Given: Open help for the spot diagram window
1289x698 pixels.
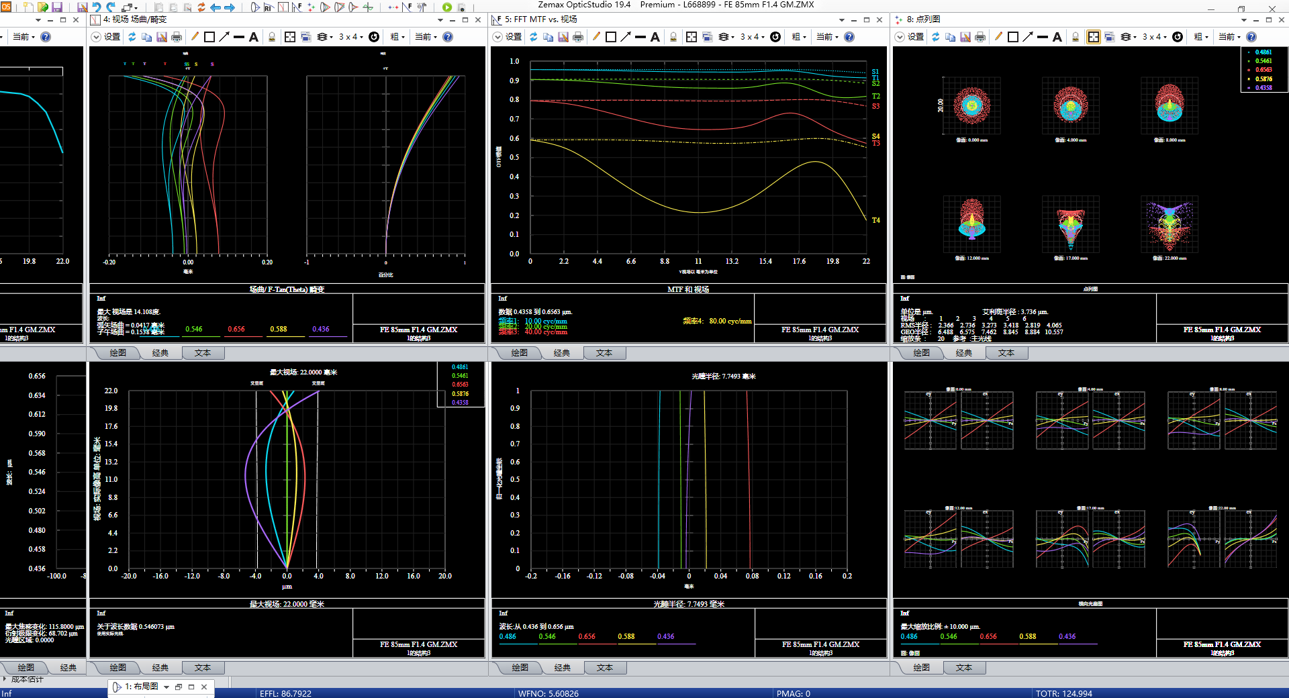Looking at the screenshot, I should coord(1251,37).
